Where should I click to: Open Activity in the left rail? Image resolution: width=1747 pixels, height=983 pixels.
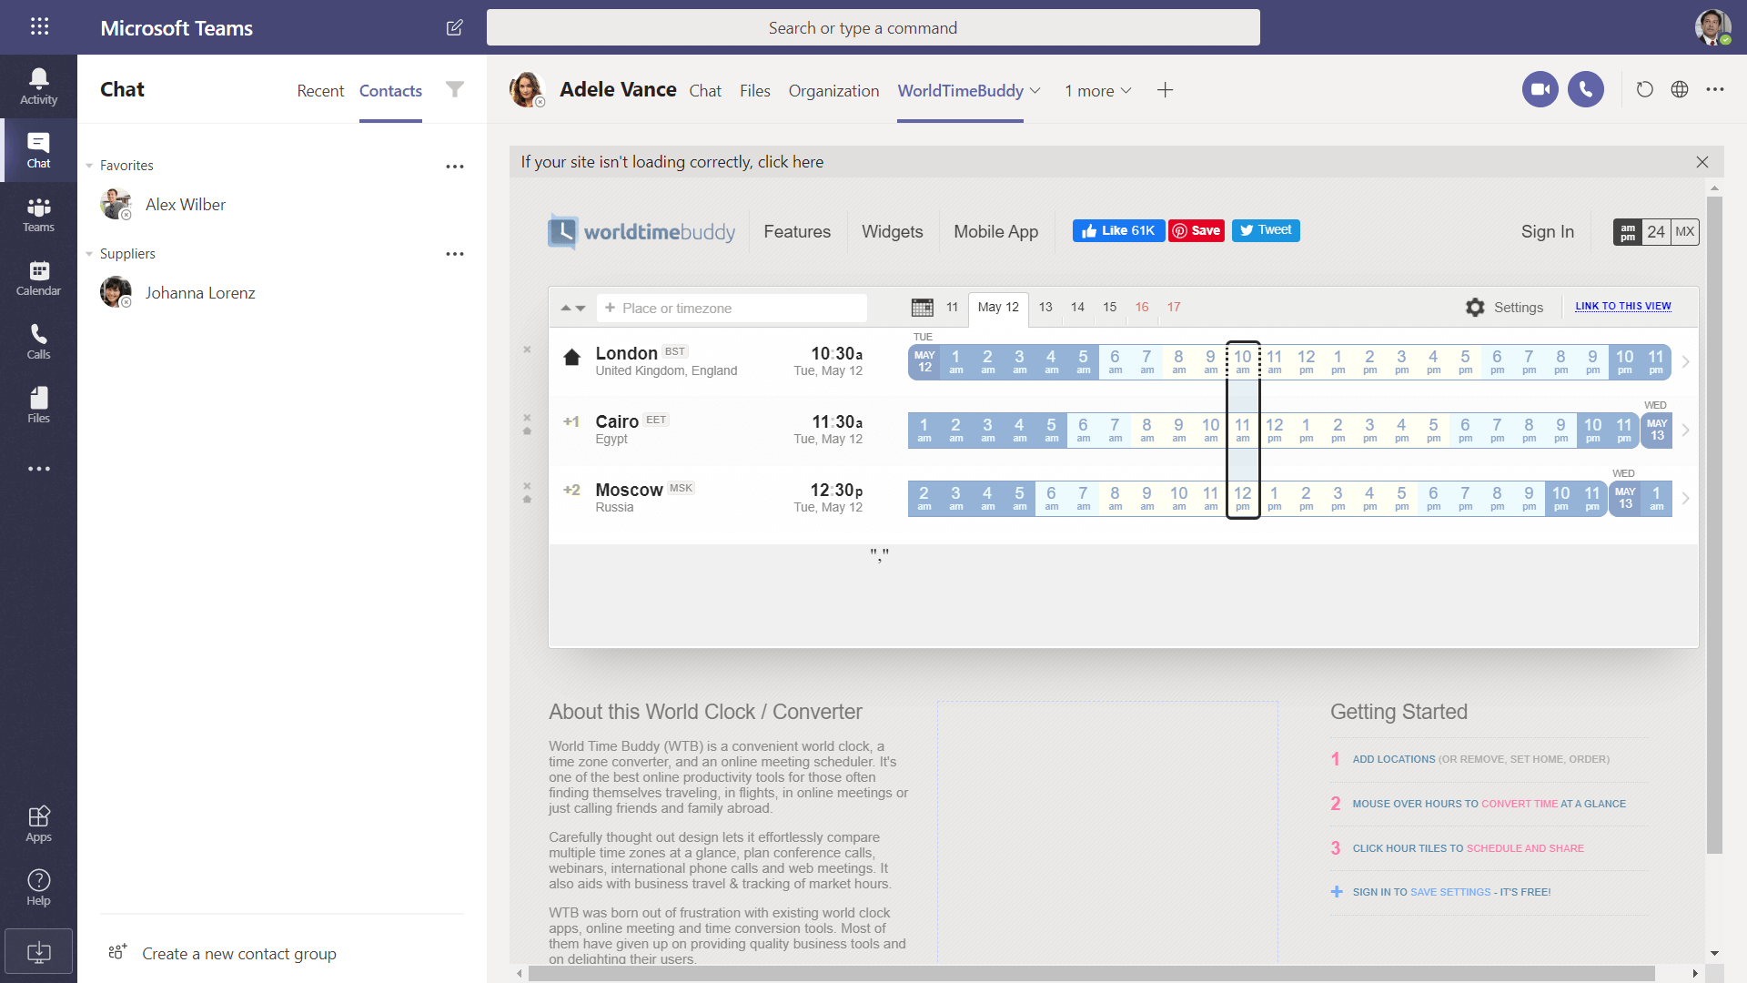[38, 86]
